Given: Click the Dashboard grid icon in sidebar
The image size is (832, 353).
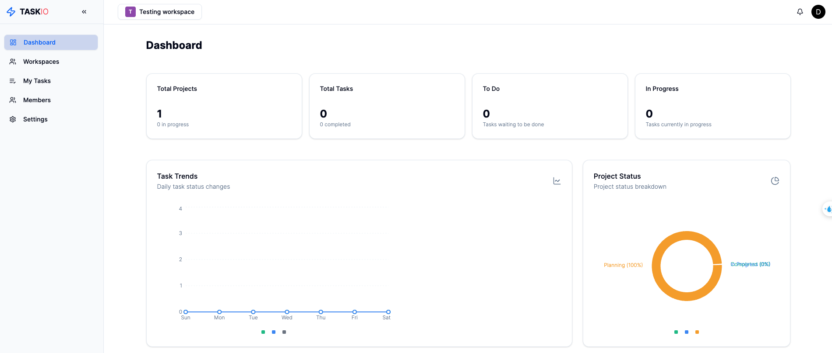Looking at the screenshot, I should coord(13,42).
